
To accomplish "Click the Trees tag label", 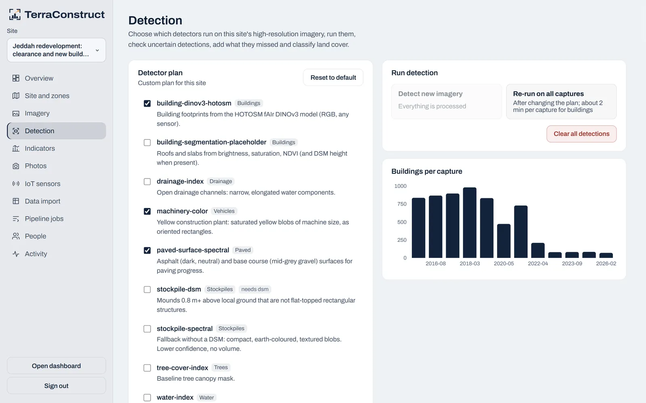I will coord(221,368).
